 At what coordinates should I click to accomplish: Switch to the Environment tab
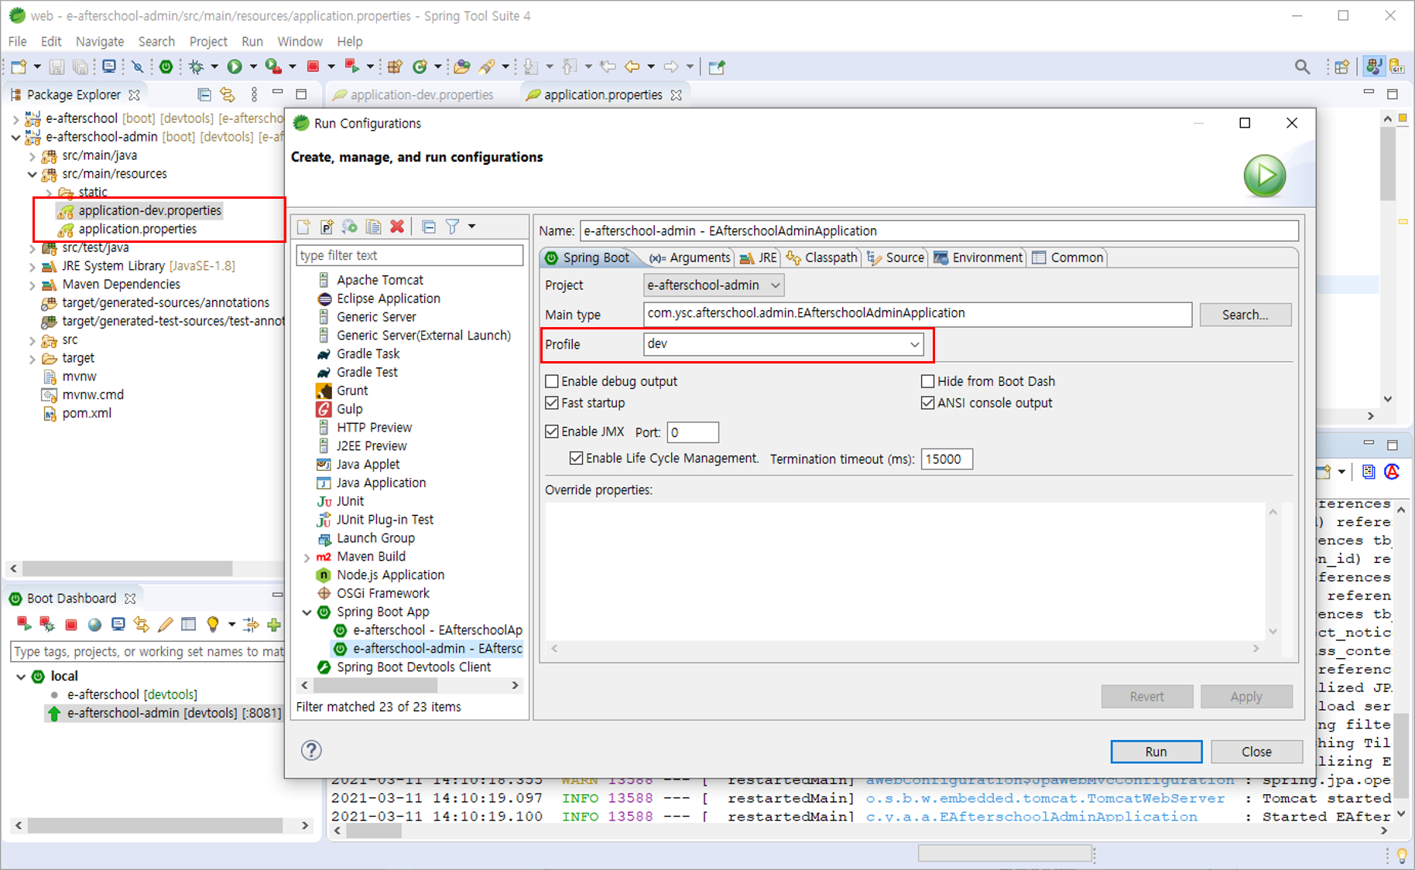[x=978, y=258]
